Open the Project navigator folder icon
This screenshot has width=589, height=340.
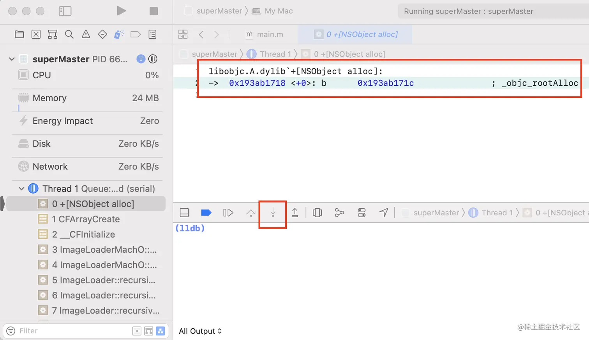click(19, 34)
